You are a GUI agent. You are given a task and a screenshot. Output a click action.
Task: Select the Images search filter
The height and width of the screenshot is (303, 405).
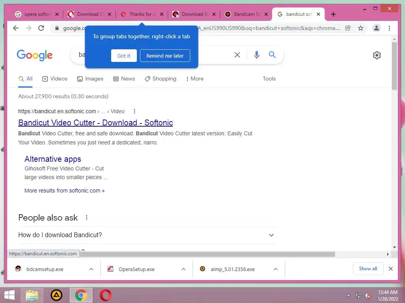90,79
